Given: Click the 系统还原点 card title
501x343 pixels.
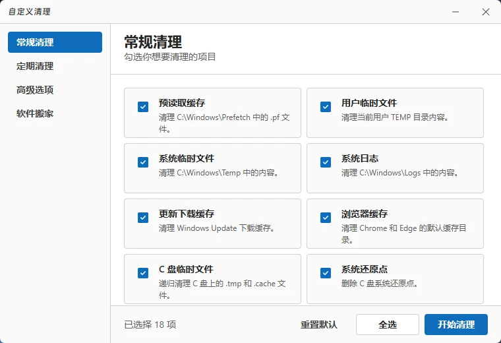Looking at the screenshot, I should [x=365, y=269].
